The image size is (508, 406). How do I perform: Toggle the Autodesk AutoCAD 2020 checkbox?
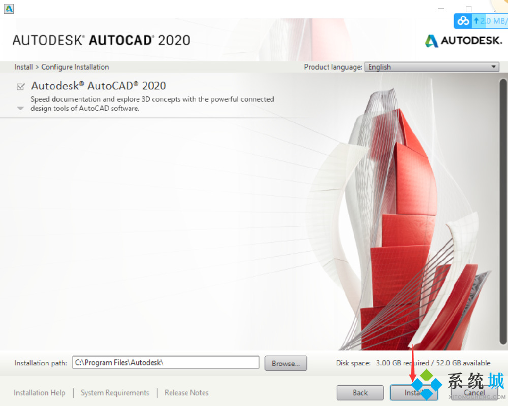tap(21, 87)
